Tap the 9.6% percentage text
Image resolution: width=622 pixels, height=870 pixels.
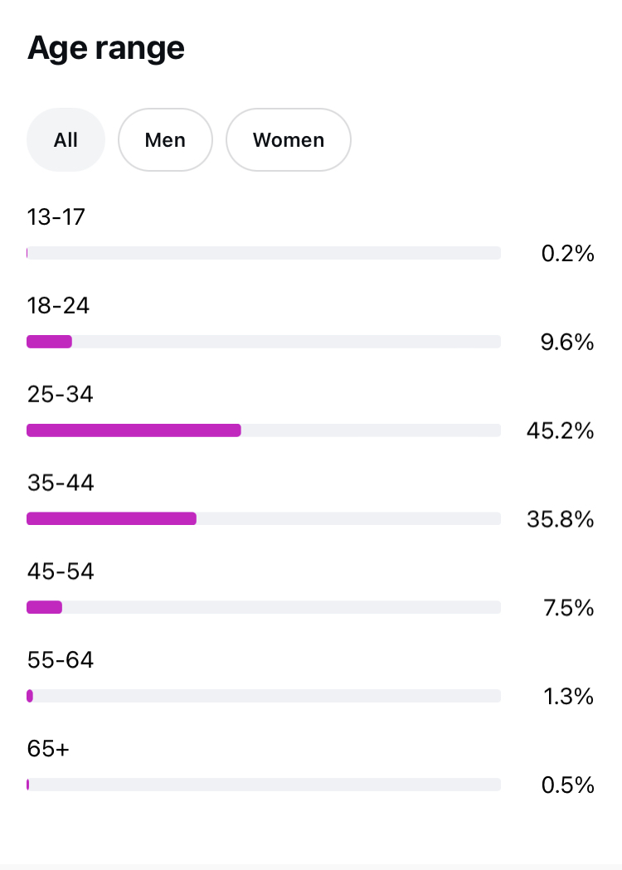click(x=567, y=343)
